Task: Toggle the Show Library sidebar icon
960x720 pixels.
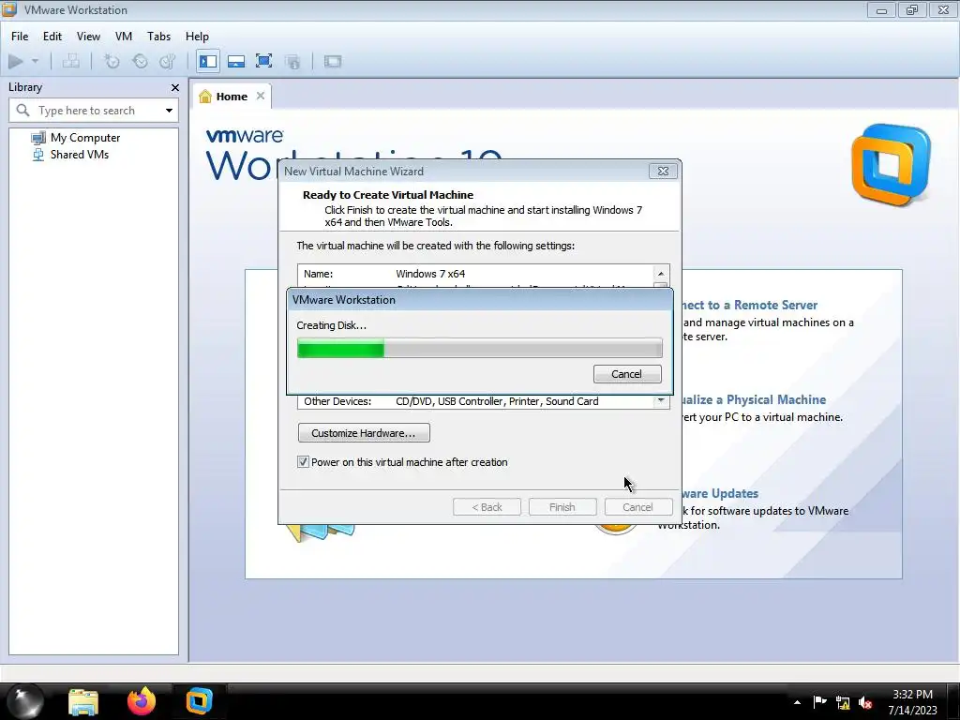Action: (208, 61)
